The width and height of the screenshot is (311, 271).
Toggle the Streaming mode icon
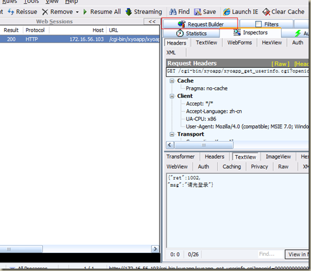(x=129, y=12)
